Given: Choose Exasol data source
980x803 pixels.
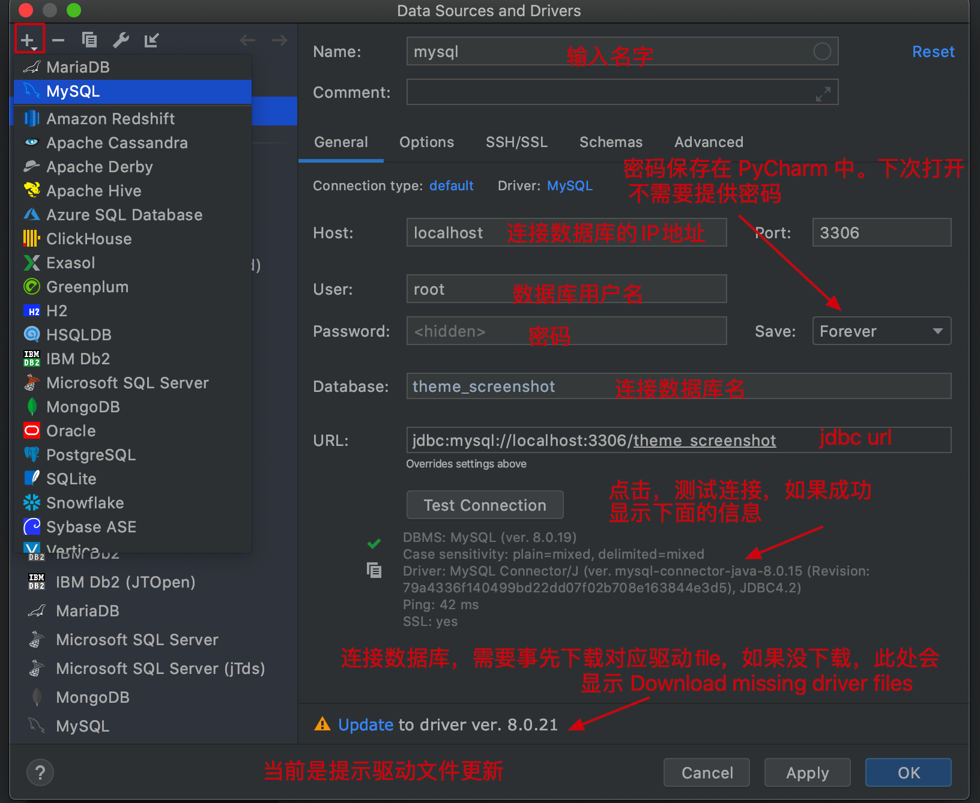Looking at the screenshot, I should (133, 263).
